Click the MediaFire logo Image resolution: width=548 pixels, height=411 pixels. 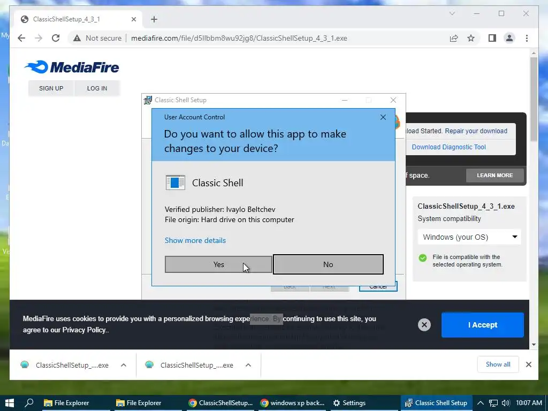tap(72, 67)
